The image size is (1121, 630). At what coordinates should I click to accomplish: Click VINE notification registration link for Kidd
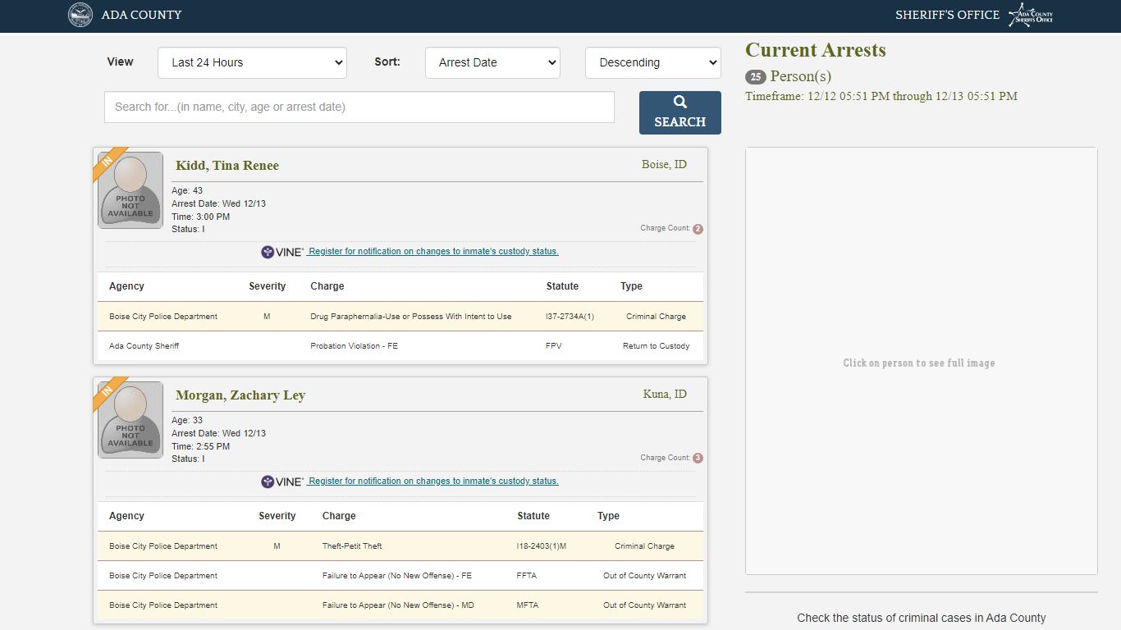pyautogui.click(x=433, y=252)
